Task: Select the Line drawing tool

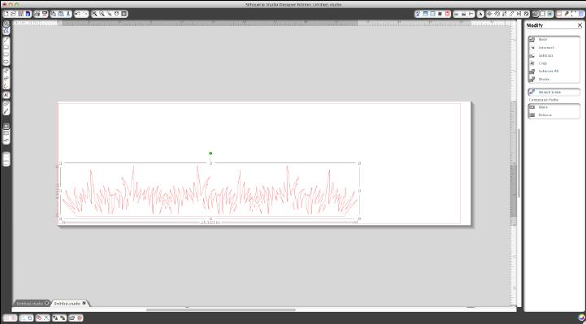Action: tap(7, 40)
